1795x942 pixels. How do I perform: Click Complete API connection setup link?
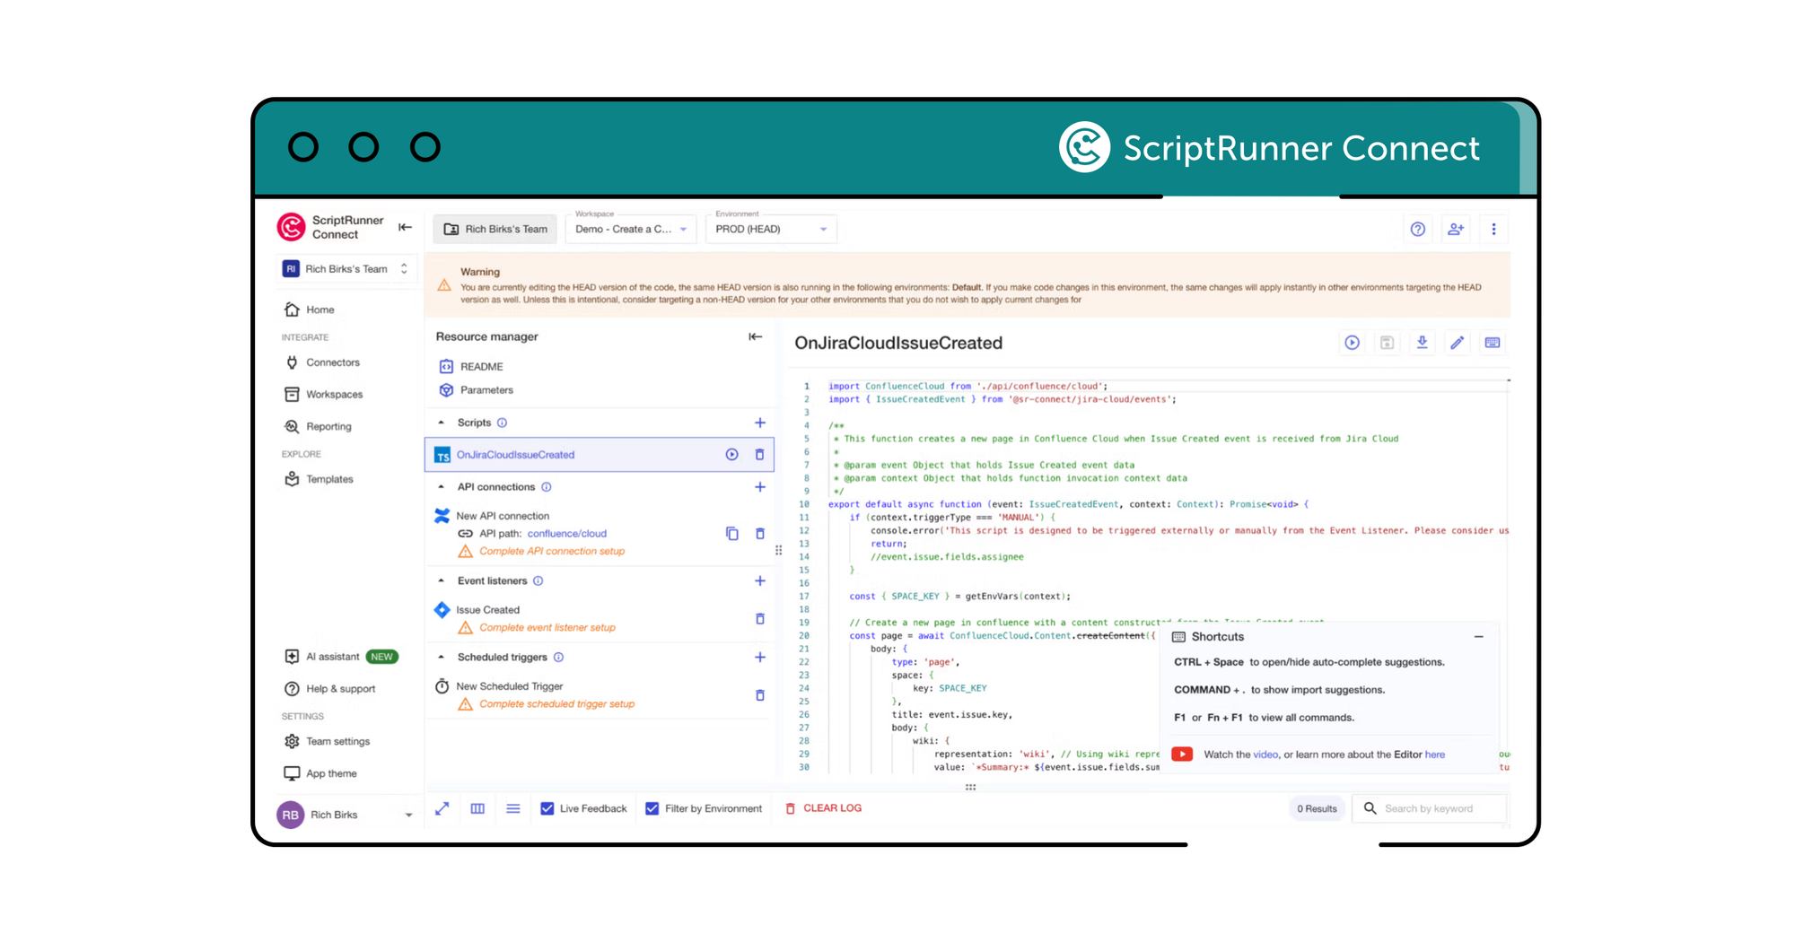552,552
